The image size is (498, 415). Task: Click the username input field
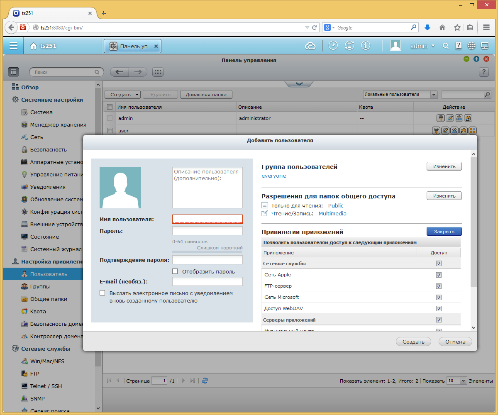click(x=207, y=219)
